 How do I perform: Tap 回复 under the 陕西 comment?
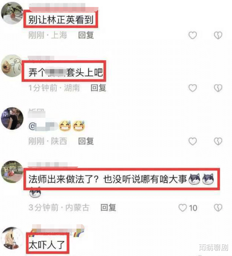point(86,141)
